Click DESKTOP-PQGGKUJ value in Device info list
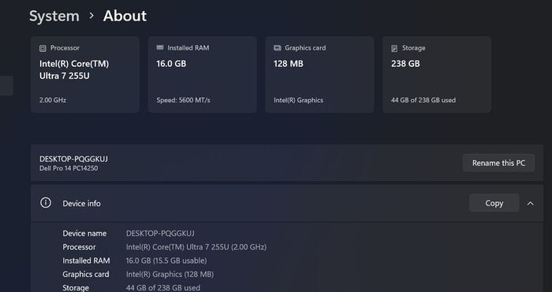552x292 pixels. [x=160, y=233]
